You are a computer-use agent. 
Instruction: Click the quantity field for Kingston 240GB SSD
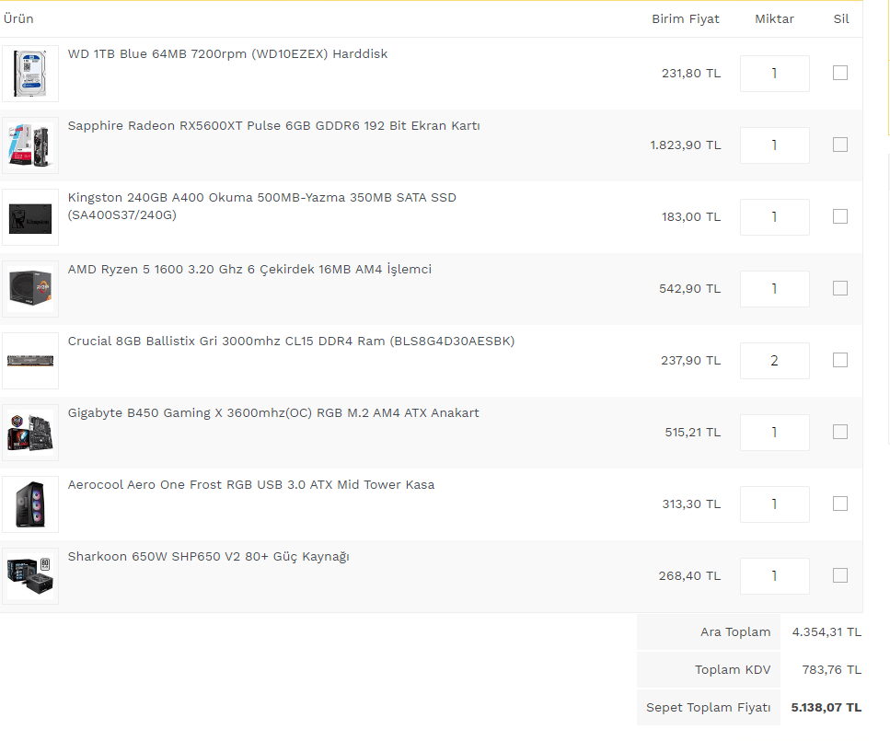point(774,217)
